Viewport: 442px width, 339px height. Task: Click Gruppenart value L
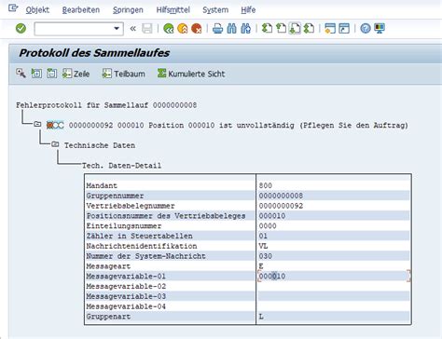261,317
